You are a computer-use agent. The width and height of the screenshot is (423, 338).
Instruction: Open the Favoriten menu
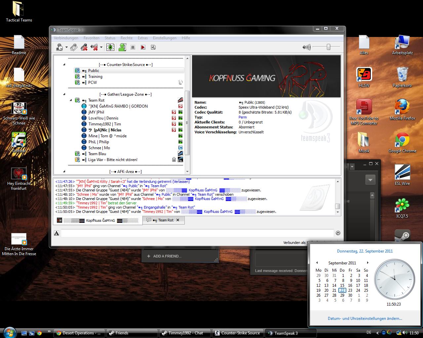coord(91,38)
